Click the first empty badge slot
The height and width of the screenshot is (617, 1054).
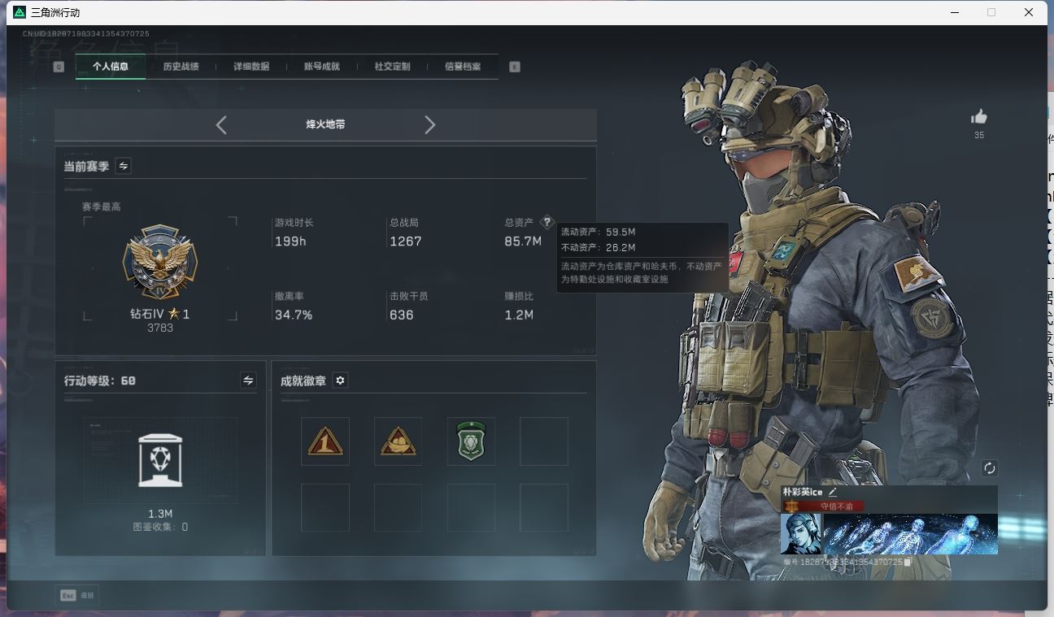544,441
